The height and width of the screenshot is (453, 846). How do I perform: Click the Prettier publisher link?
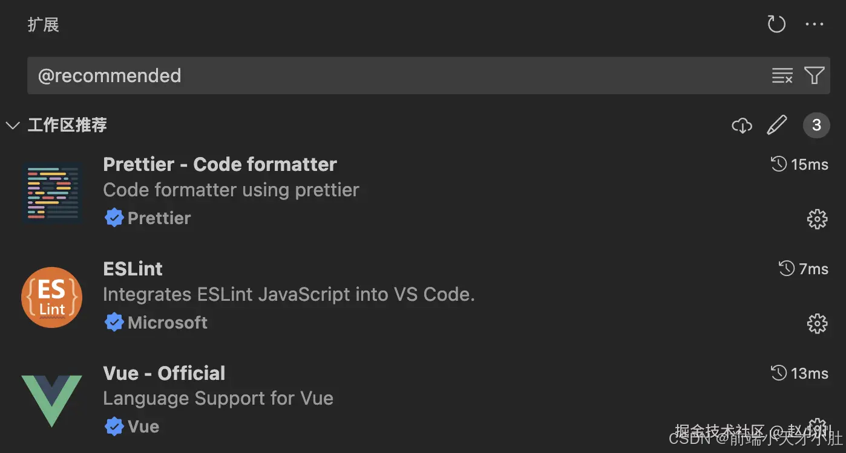159,218
